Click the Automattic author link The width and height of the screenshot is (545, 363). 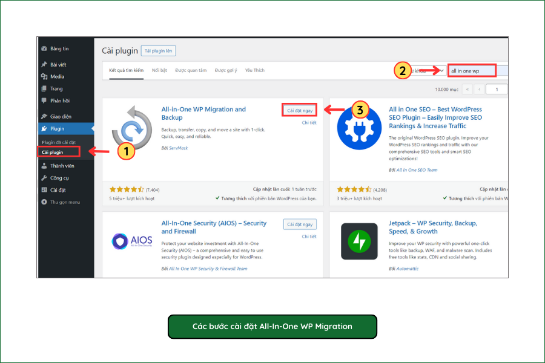tap(408, 269)
